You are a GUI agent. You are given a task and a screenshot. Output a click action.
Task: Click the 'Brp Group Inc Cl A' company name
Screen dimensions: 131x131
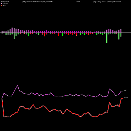(100, 2)
